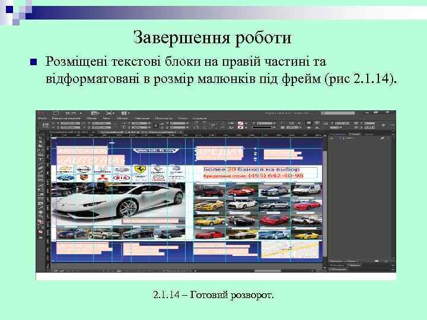The image size is (427, 320).
Task: Open the Таблица menu
Action: [x=142, y=119]
